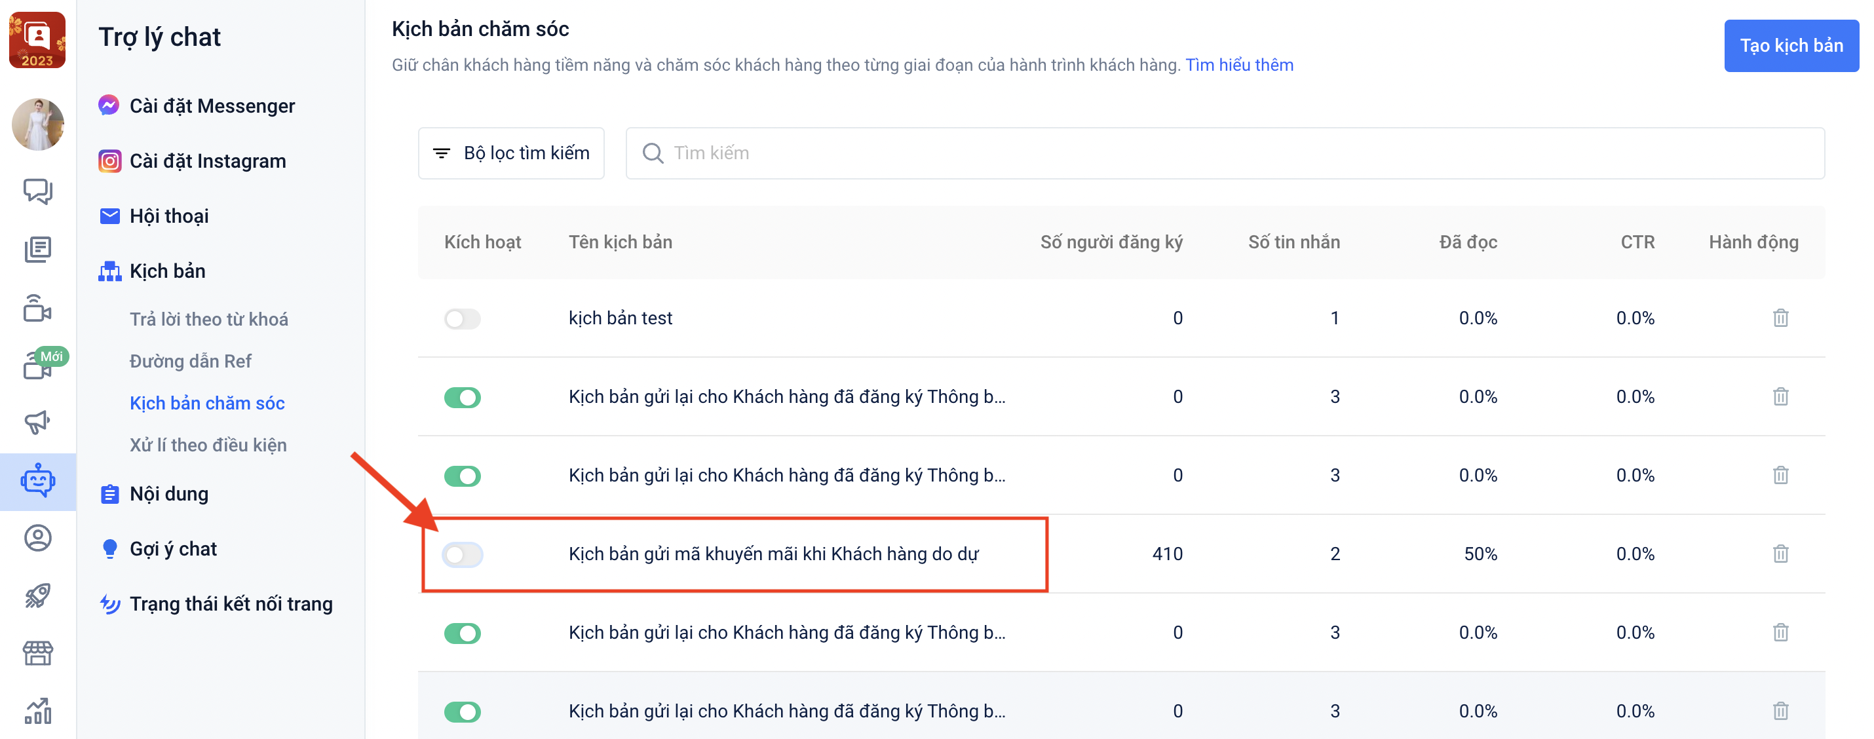1874x739 pixels.
Task: Open the megaphone broadcast icon in left rail
Action: tap(38, 422)
